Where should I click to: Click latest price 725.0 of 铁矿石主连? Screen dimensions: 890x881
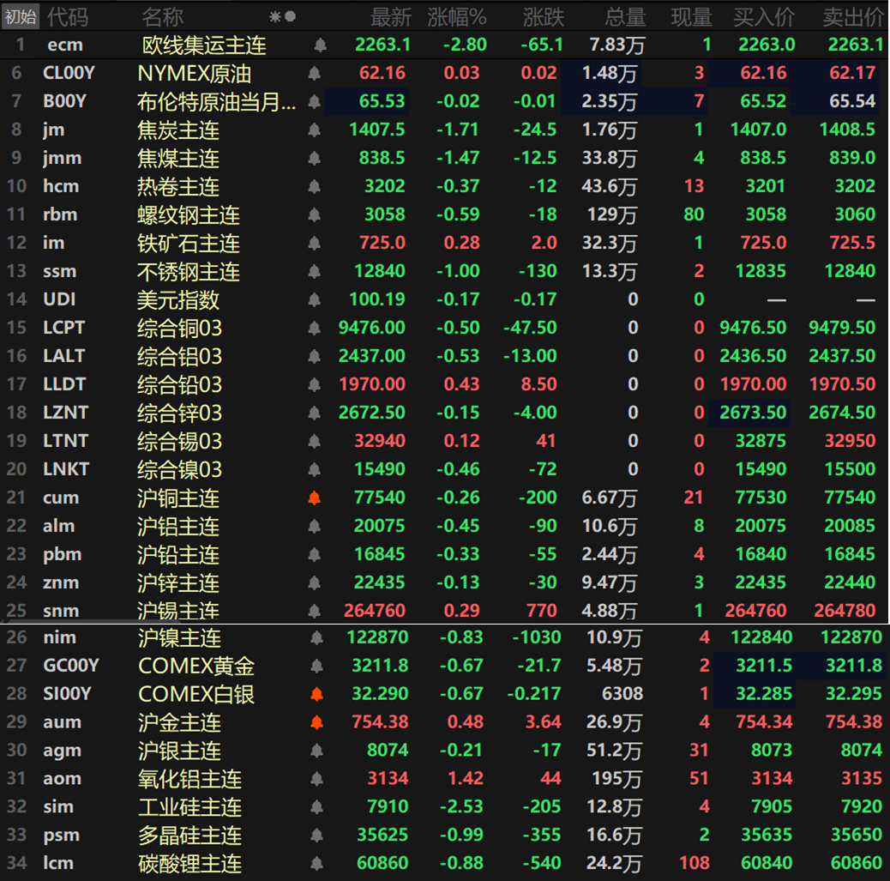click(x=382, y=243)
